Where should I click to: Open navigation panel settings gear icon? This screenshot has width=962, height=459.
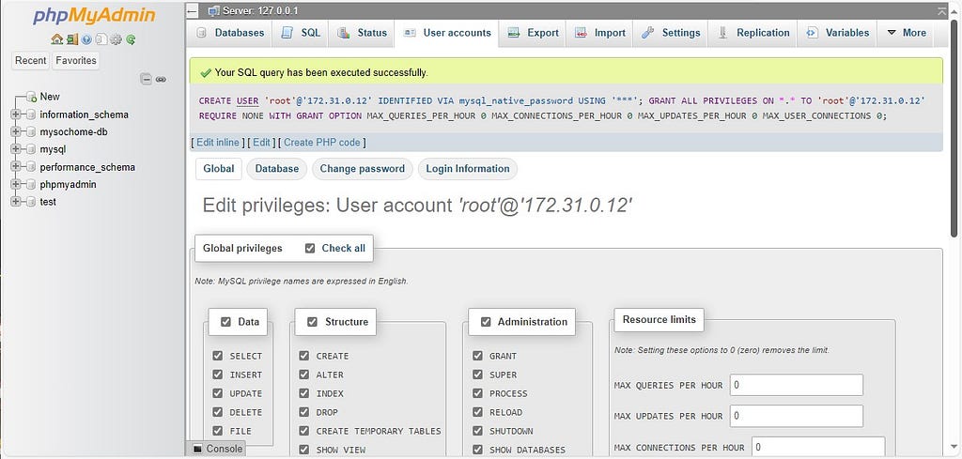click(116, 39)
